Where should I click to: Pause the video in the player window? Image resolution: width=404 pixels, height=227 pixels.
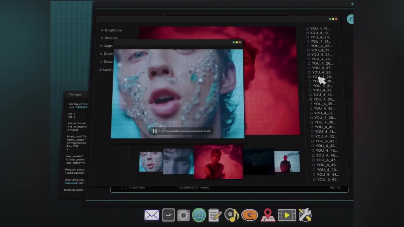(x=155, y=131)
